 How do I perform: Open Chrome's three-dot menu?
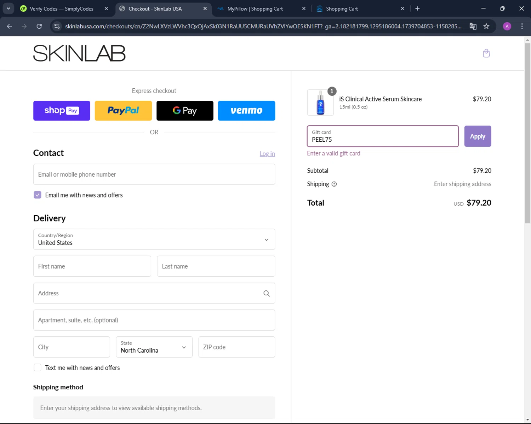(x=522, y=26)
